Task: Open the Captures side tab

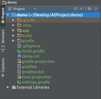Action: point(3,67)
